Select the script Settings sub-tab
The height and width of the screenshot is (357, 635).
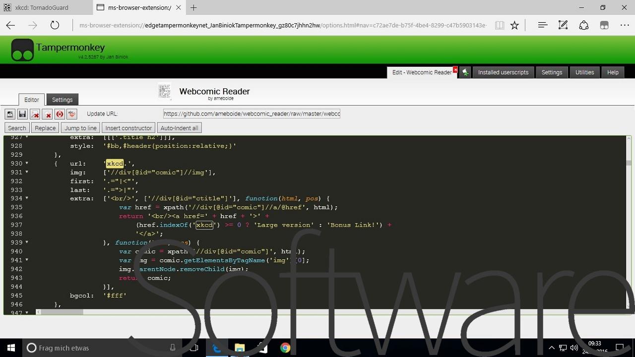(63, 100)
